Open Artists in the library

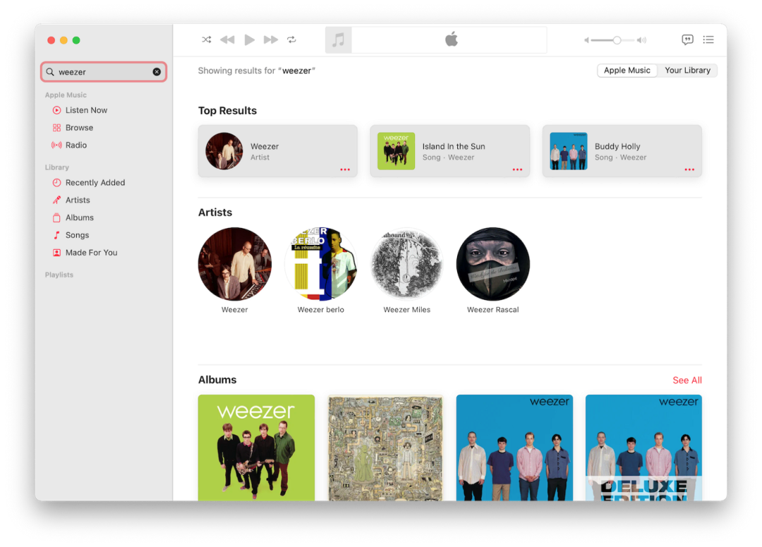78,200
